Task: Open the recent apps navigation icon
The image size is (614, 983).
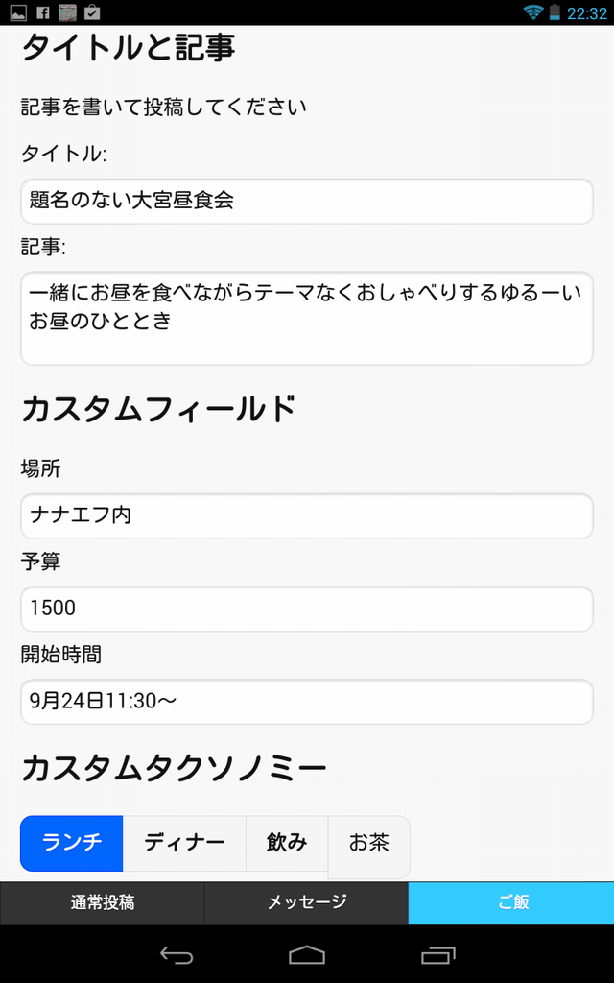Action: (x=438, y=954)
